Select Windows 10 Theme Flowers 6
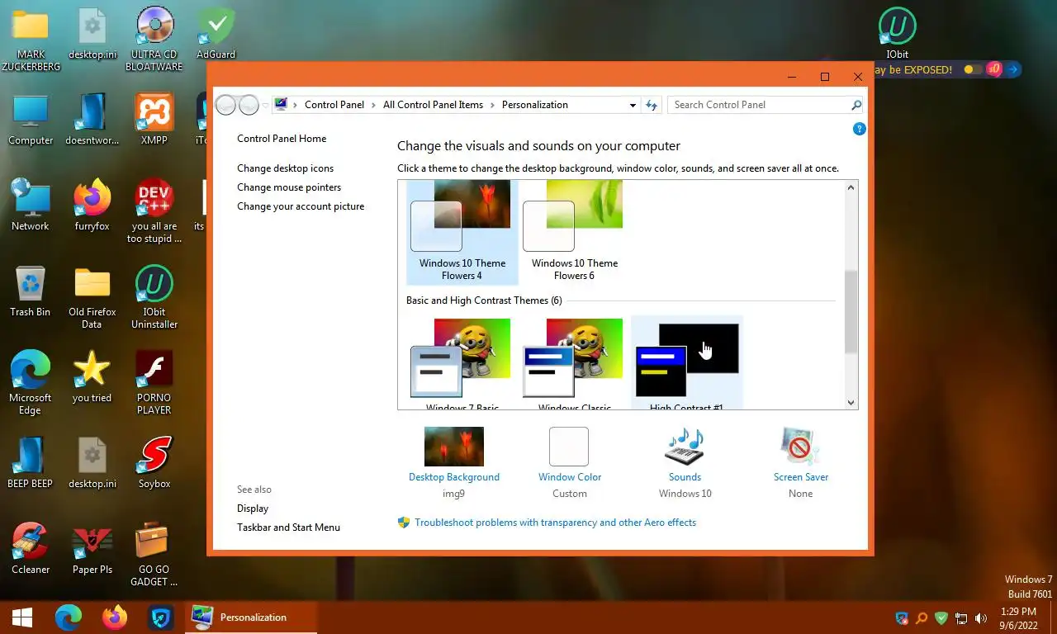The image size is (1057, 634). coord(575,232)
